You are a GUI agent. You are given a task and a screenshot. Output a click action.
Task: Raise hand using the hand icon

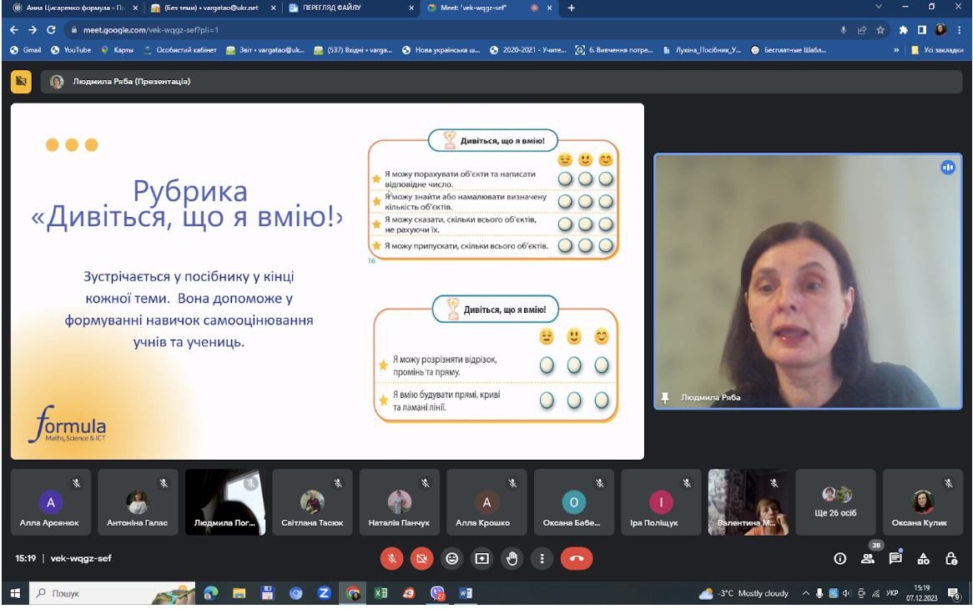coord(512,559)
